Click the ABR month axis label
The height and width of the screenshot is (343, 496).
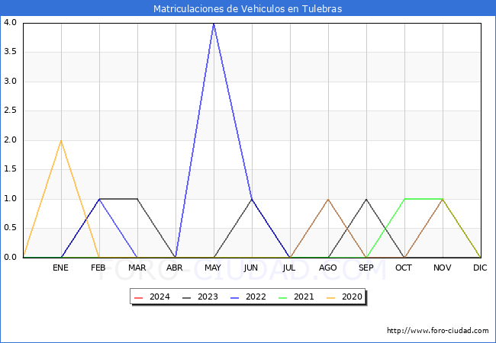[175, 268]
